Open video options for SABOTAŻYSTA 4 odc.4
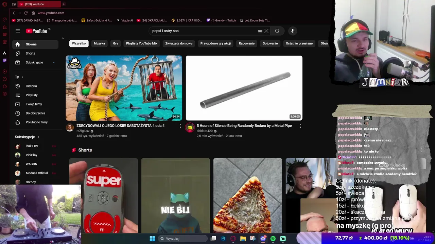 point(180,126)
